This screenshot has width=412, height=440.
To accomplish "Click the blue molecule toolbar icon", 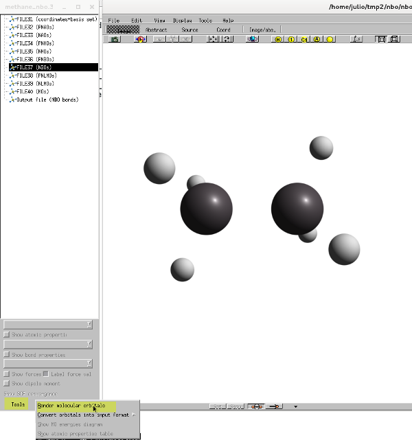I will (252, 39).
